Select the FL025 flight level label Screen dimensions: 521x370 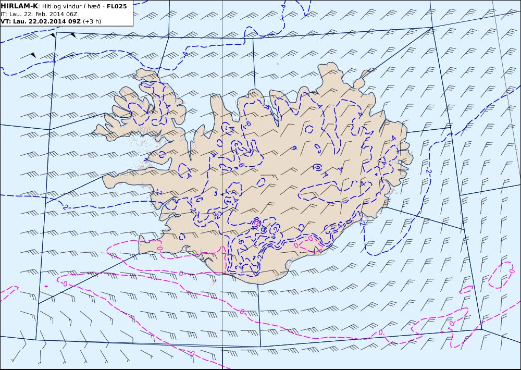tap(117, 6)
